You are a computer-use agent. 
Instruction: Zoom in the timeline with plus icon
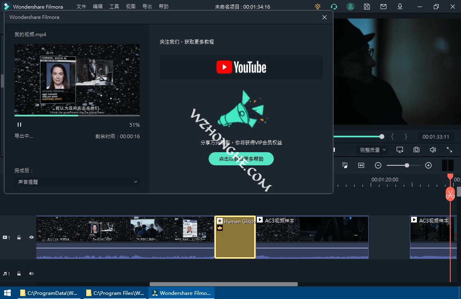(x=428, y=165)
